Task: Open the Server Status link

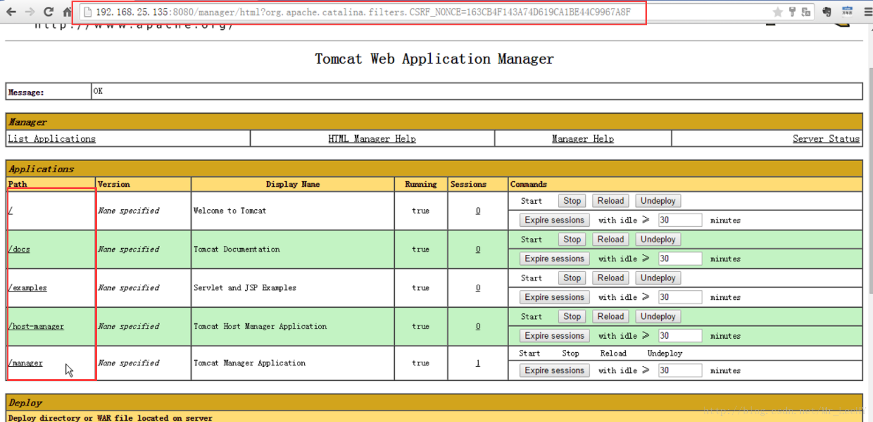Action: click(x=826, y=138)
